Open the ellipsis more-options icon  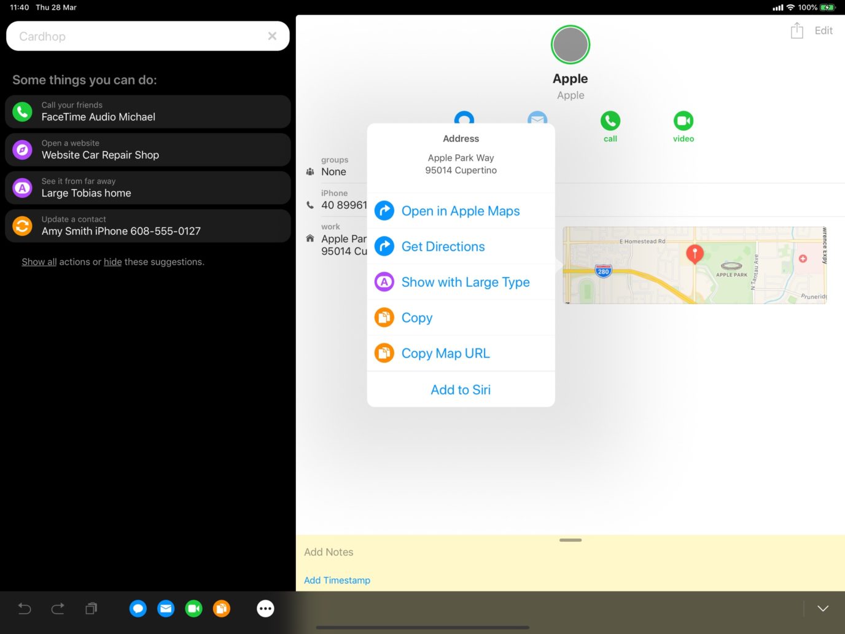click(265, 608)
